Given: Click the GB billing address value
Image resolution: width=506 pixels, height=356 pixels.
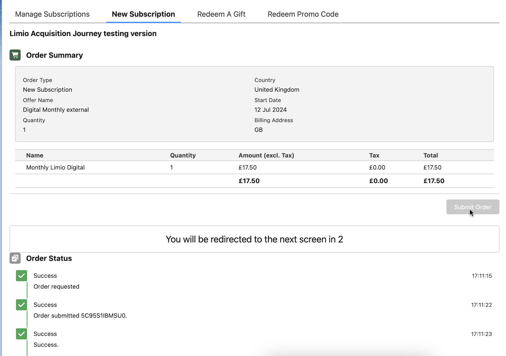Looking at the screenshot, I should pos(258,130).
